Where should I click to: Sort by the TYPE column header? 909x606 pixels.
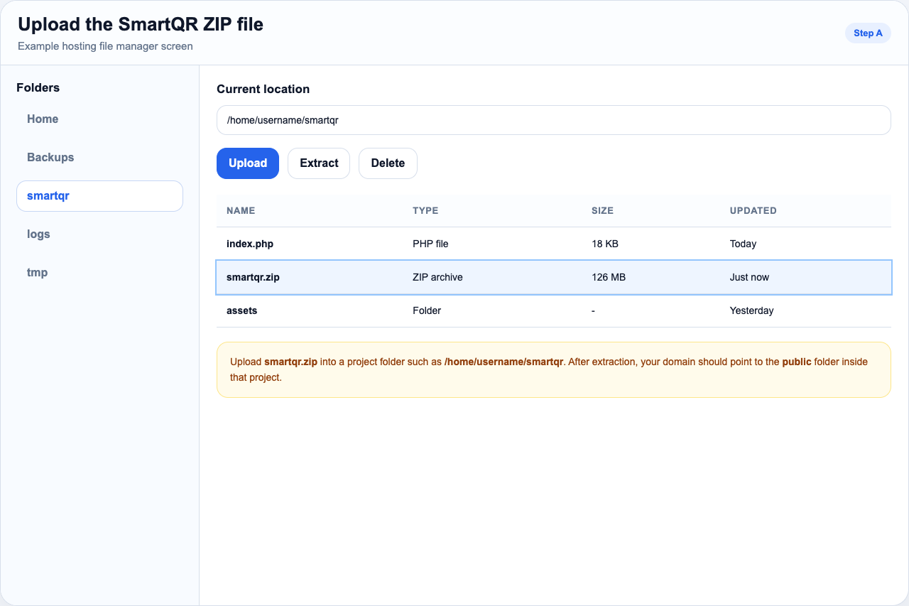[x=425, y=211]
